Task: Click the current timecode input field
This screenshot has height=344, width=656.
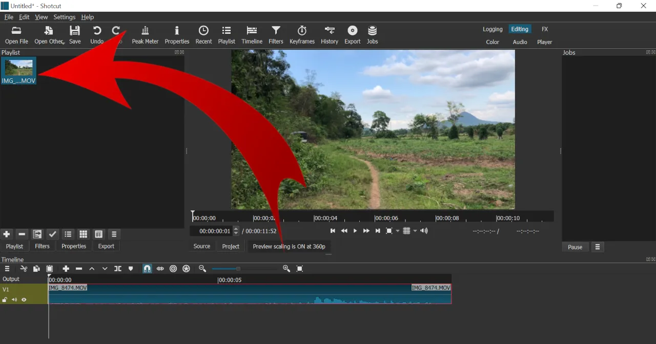Action: 211,231
